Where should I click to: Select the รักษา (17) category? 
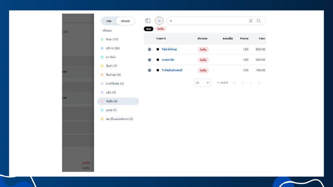(118, 39)
